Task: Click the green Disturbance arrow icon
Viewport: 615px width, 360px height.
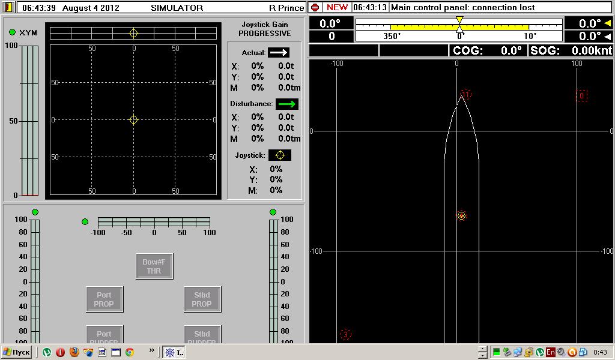Action: click(286, 104)
